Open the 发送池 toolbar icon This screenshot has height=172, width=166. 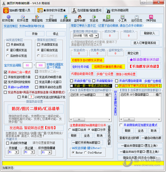94,17
